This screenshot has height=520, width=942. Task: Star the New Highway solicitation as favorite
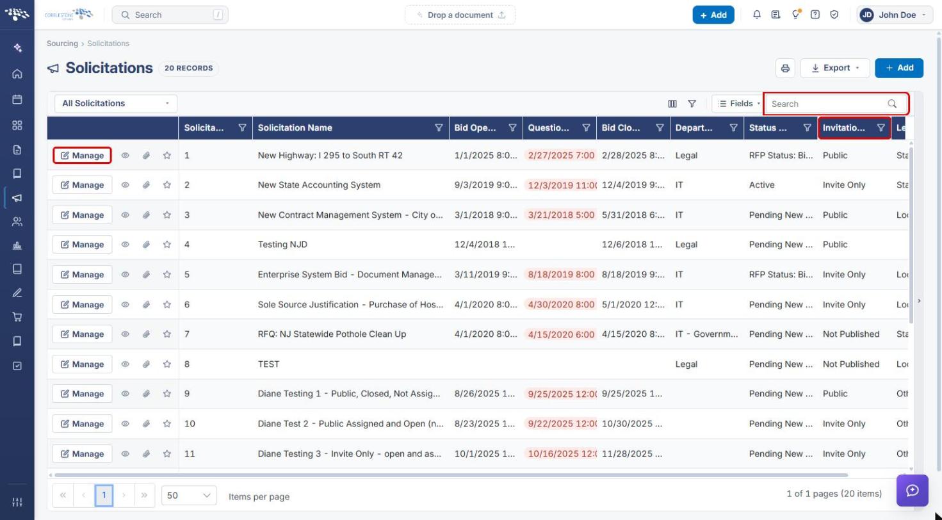click(x=167, y=156)
